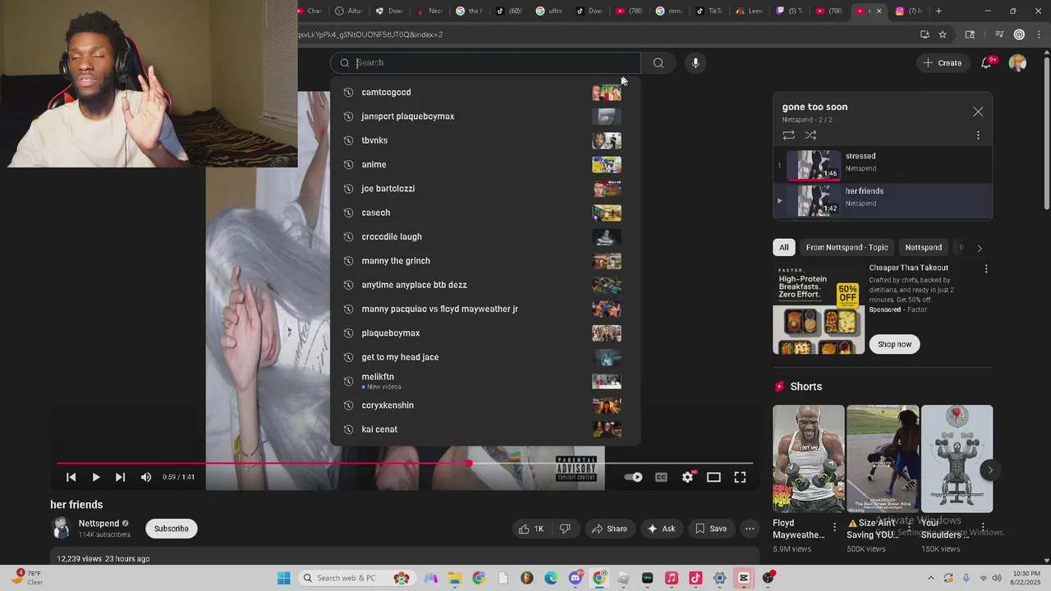Open ad options menu for Factor
Screen dimensions: 1051x591
click(x=986, y=268)
